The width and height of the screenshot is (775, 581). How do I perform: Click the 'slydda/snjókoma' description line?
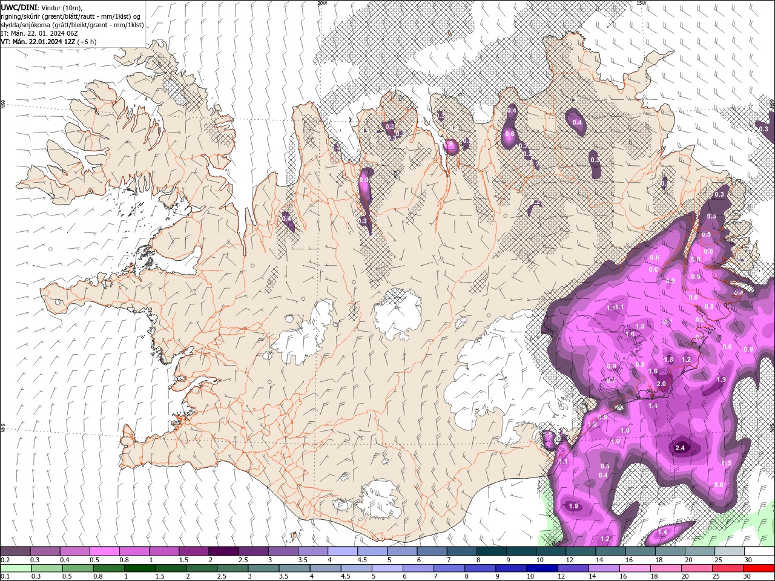tap(72, 25)
